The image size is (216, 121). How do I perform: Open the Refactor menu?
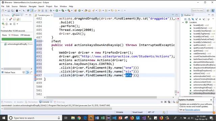pyautogui.click(x=23, y=6)
